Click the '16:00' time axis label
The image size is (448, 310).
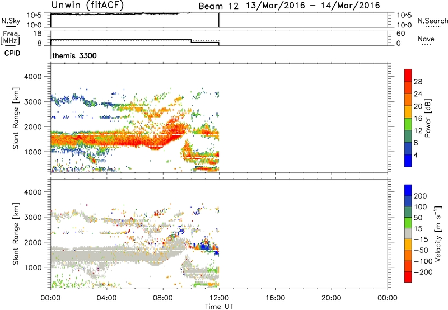pos(275,298)
